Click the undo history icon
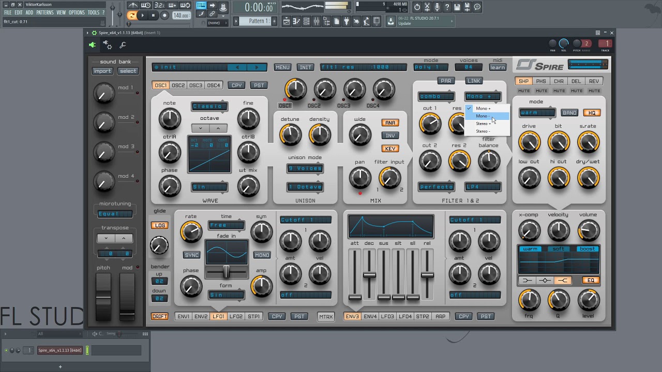This screenshot has width=662, height=372. [417, 7]
